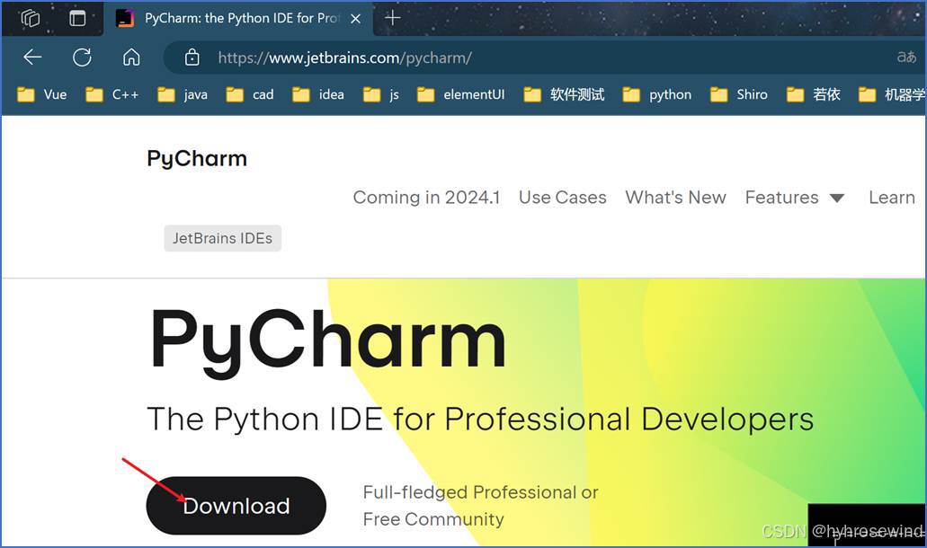Close the PyCharm browser tab
927x548 pixels.
click(355, 19)
